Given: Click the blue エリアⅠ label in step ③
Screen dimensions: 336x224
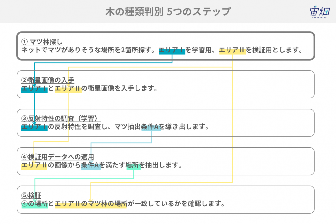Looking at the screenshot, I should pyautogui.click(x=34, y=127).
